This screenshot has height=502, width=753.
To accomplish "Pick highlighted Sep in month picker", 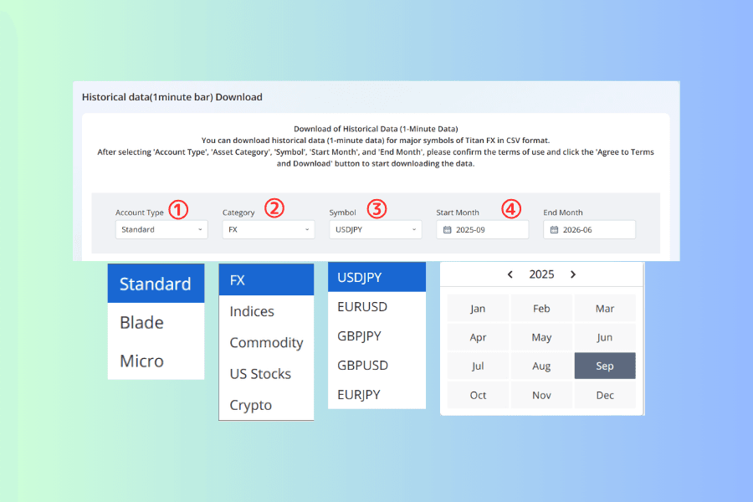I will [x=605, y=366].
